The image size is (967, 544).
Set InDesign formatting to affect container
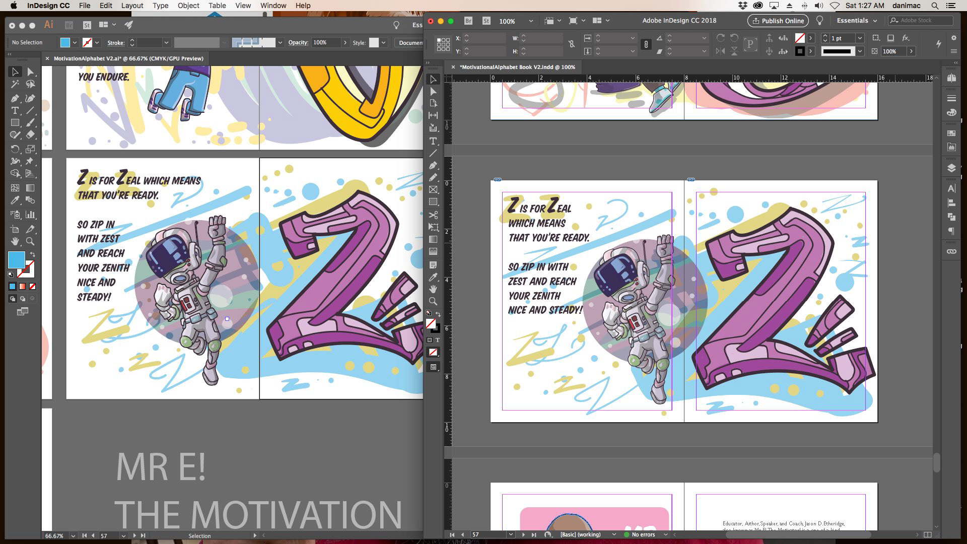pyautogui.click(x=430, y=340)
